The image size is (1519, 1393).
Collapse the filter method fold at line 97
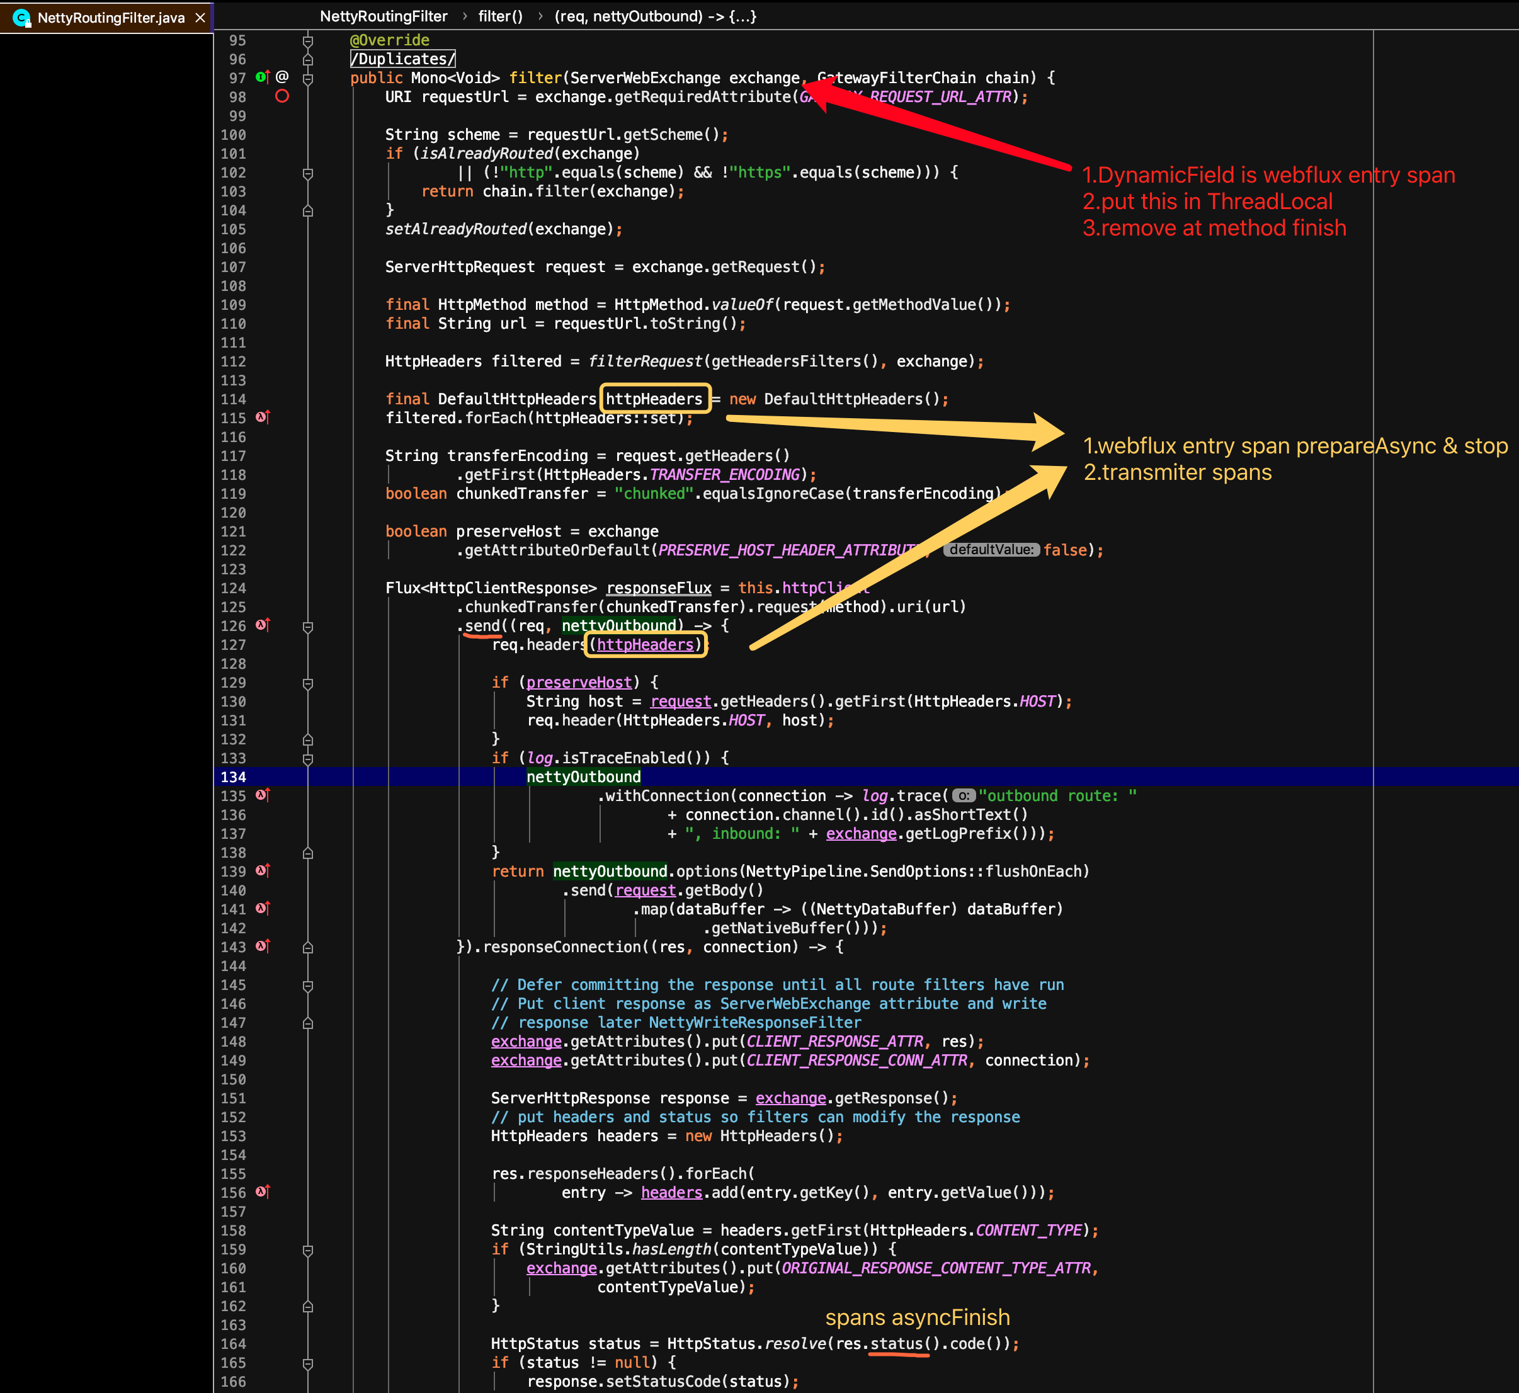pyautogui.click(x=307, y=78)
